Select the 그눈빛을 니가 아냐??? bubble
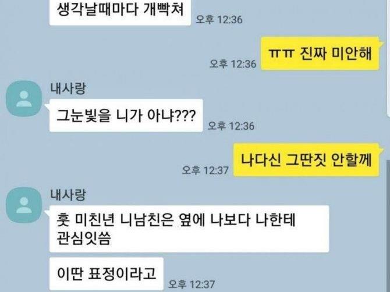Image resolution: width=390 pixels, height=292 pixels. [x=126, y=115]
